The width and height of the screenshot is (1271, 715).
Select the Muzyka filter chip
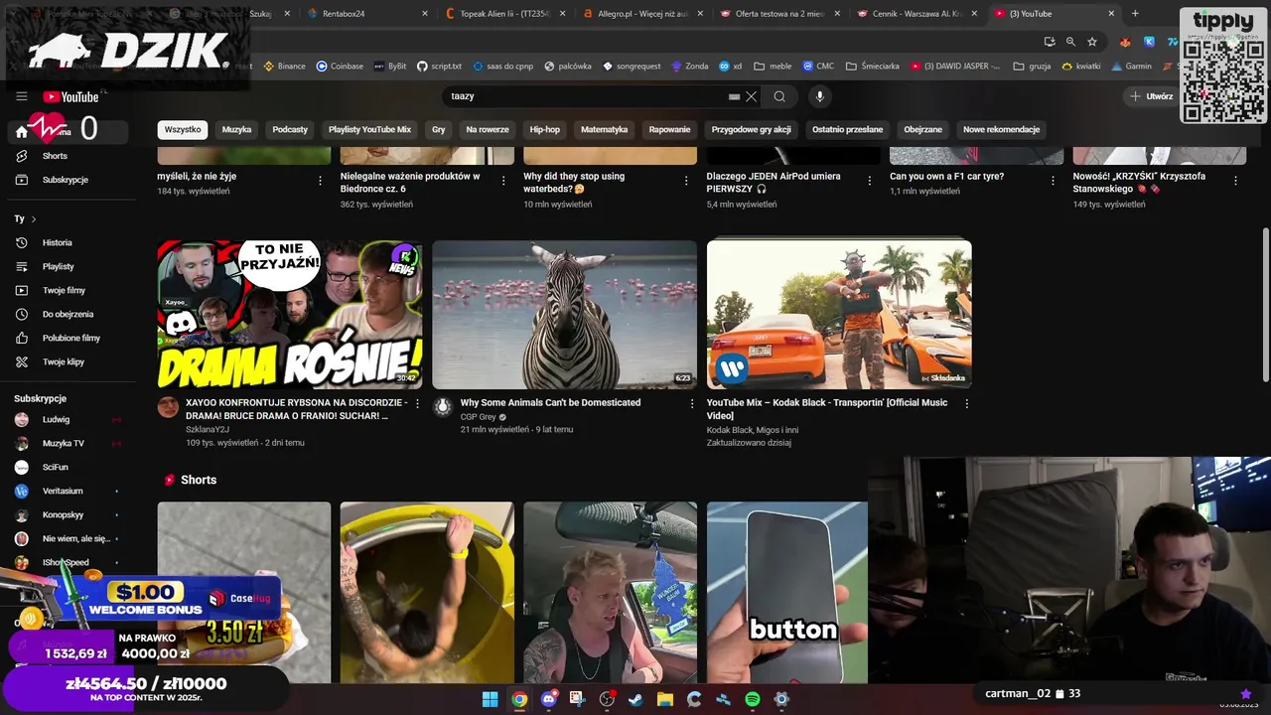tap(236, 129)
